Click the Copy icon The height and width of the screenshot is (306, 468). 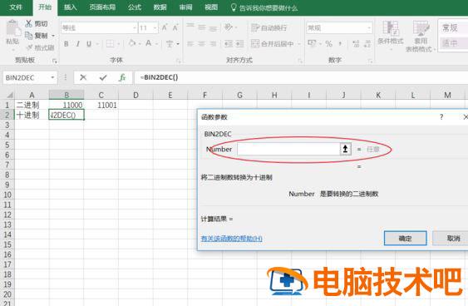[x=28, y=36]
